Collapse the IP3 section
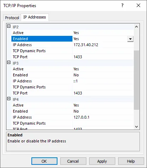147x168 pixels. pyautogui.click(x=9, y=63)
